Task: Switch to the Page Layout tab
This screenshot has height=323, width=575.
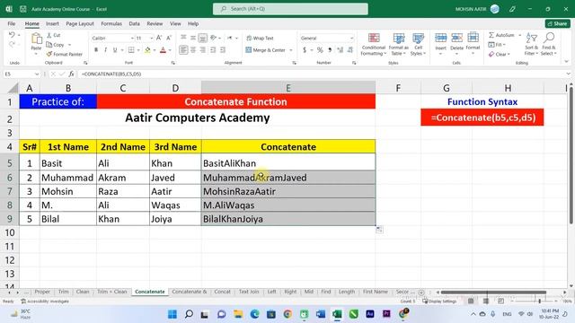Action: [x=80, y=24]
